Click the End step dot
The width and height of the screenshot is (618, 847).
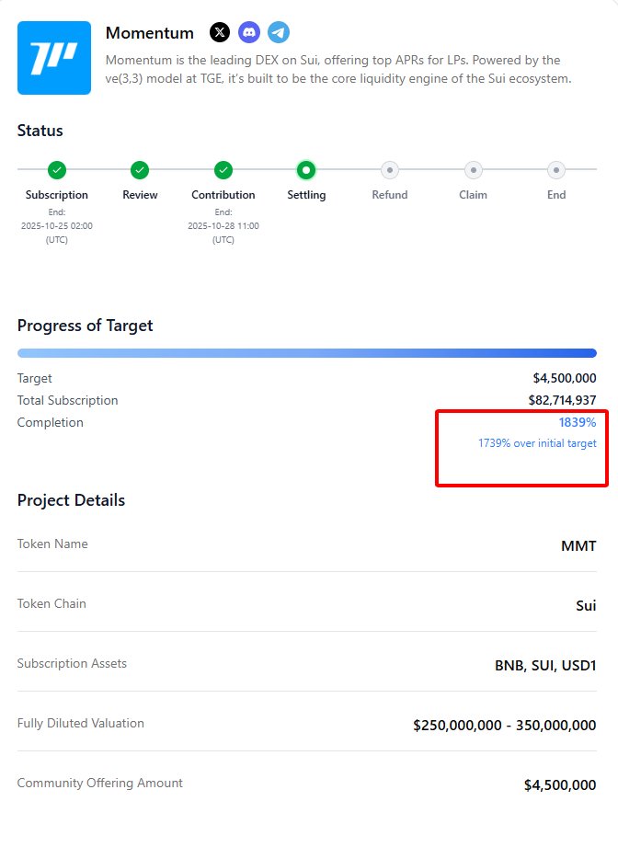click(555, 170)
